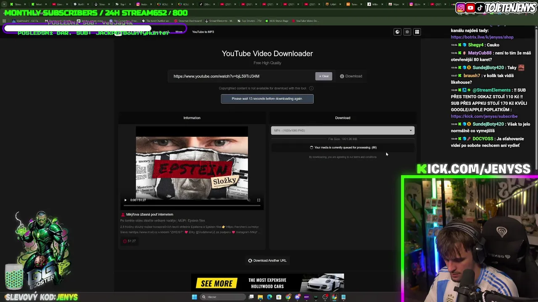This screenshot has width=538, height=302.
Task: Enter fullscreen on the video preview
Action: pyautogui.click(x=258, y=200)
